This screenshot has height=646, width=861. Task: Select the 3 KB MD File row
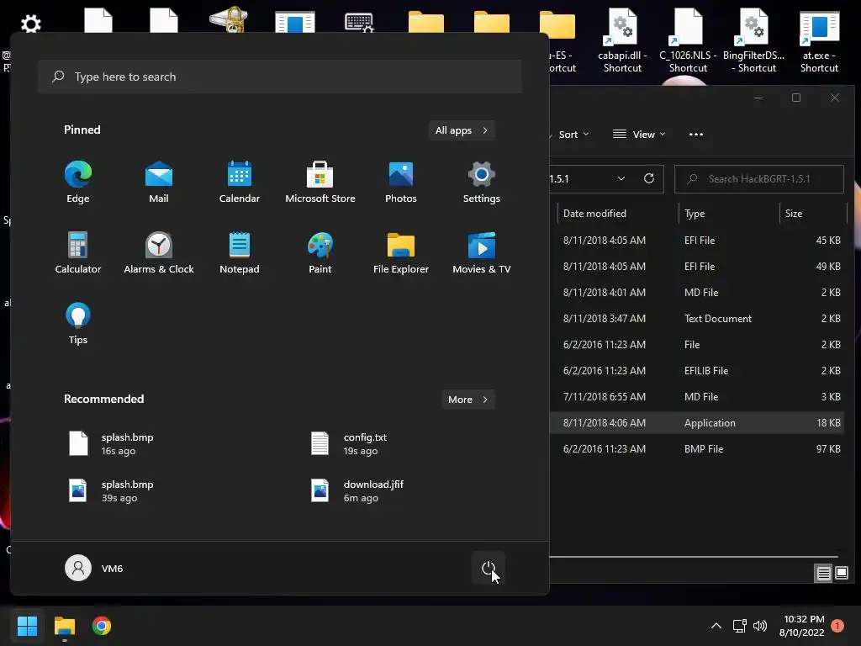[696, 397]
